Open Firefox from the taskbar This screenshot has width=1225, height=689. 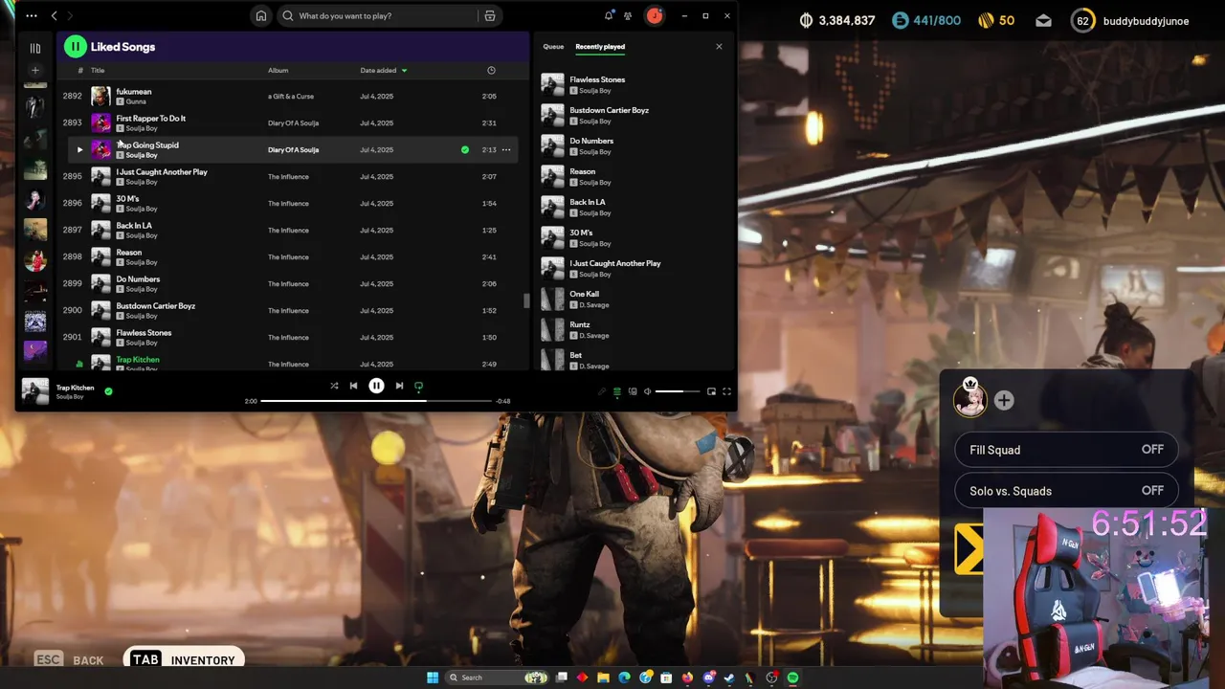coord(687,678)
